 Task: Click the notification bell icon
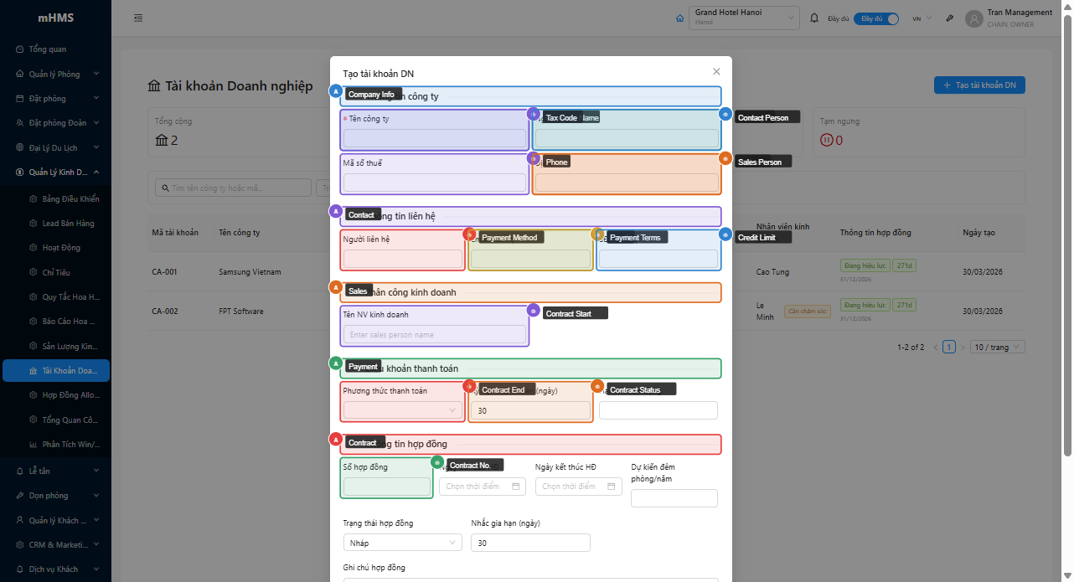point(814,18)
